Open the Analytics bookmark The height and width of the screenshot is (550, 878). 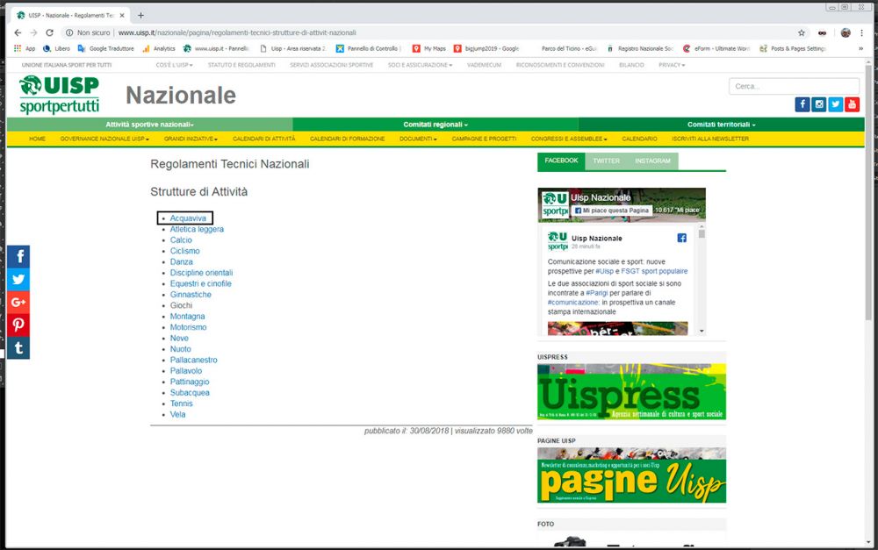[159, 48]
